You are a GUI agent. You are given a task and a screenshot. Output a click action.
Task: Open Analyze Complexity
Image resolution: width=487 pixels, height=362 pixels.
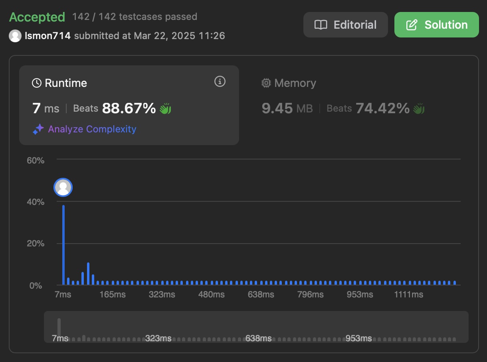(x=92, y=129)
